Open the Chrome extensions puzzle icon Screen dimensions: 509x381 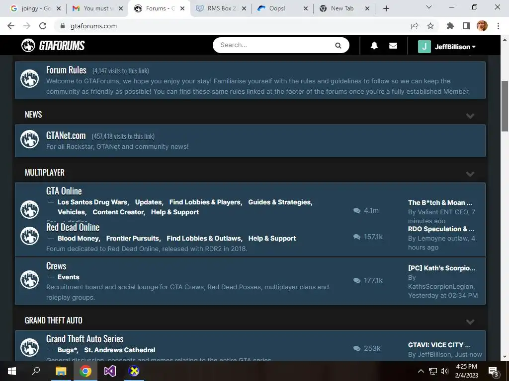(450, 26)
